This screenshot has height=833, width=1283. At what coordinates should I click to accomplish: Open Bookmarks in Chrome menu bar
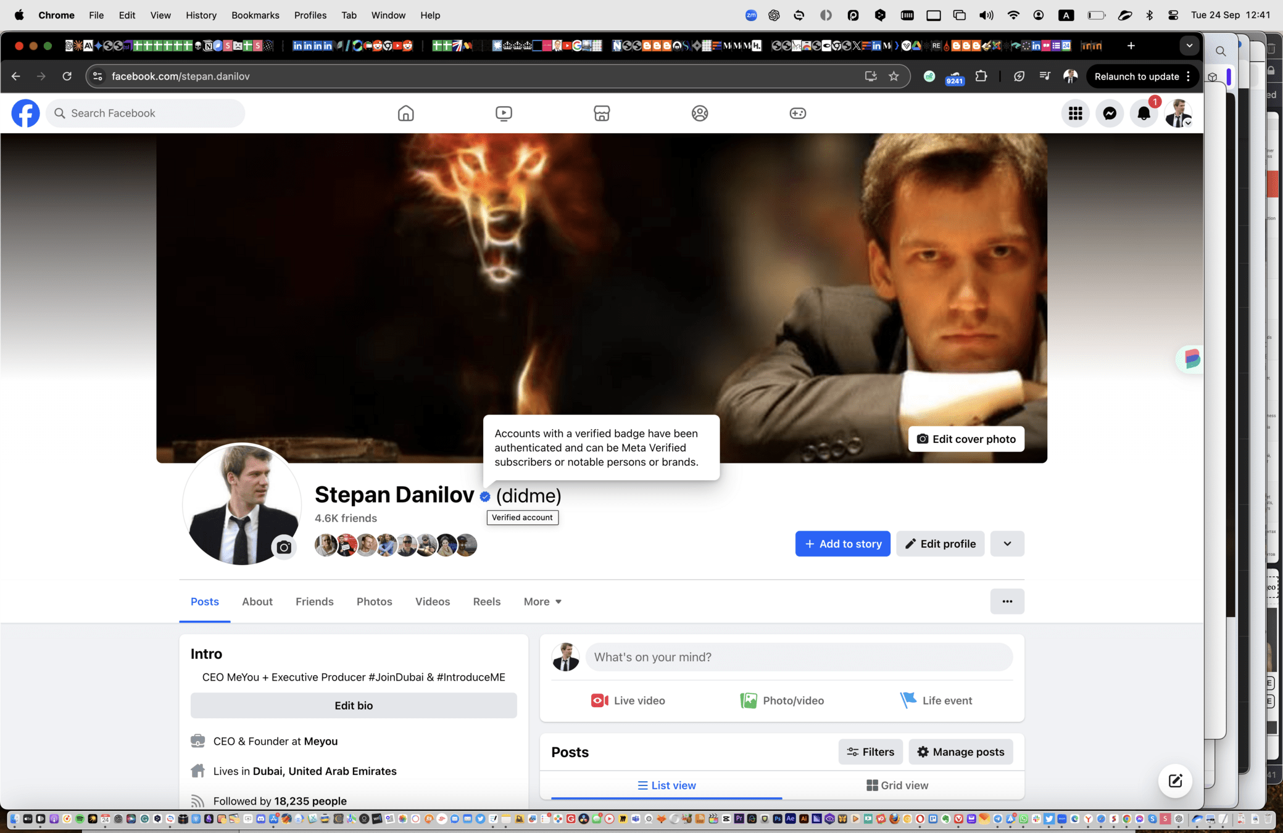click(x=255, y=15)
